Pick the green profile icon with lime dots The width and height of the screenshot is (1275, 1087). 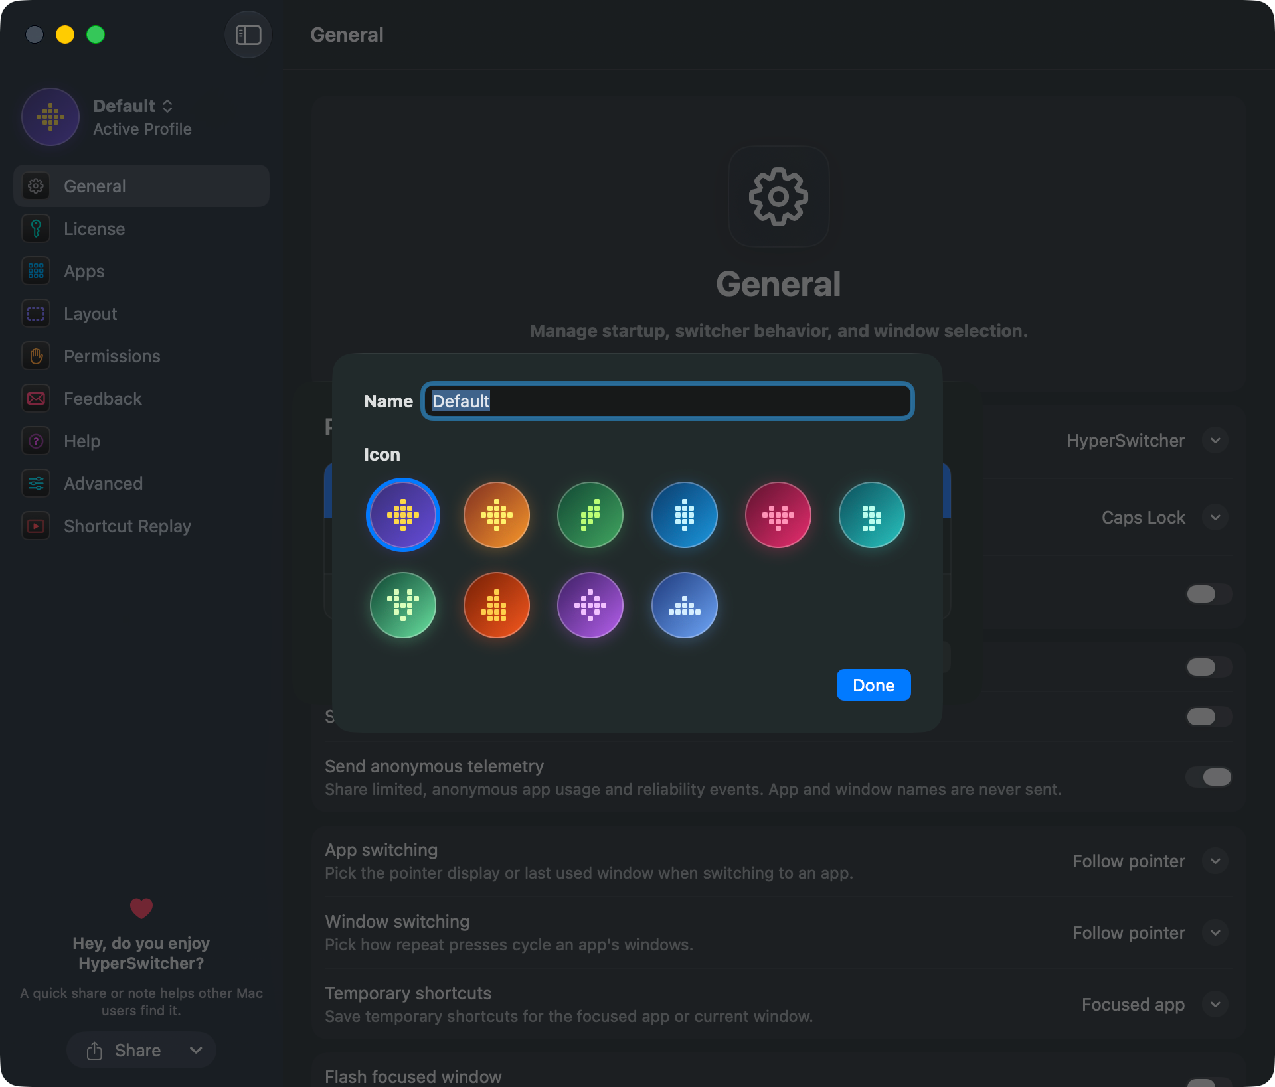pyautogui.click(x=590, y=515)
